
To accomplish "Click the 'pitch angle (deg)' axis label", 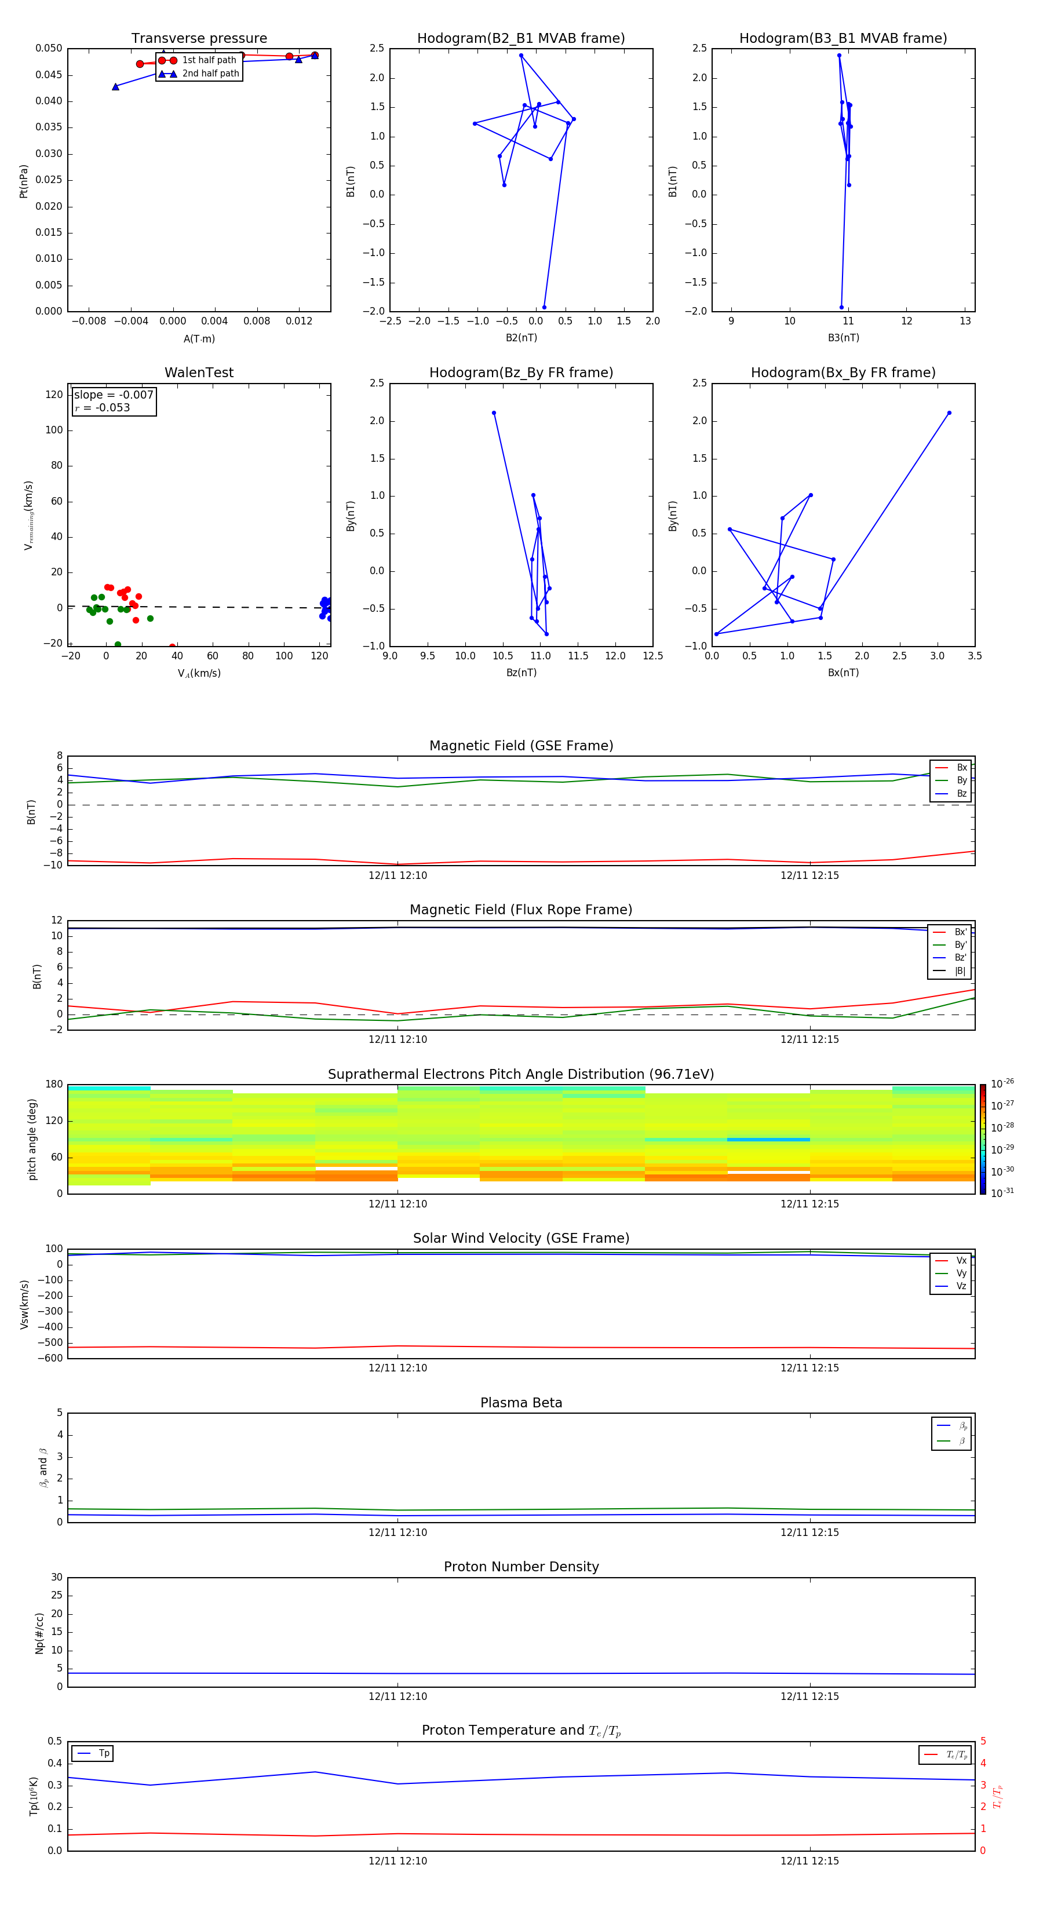I will [x=32, y=1139].
